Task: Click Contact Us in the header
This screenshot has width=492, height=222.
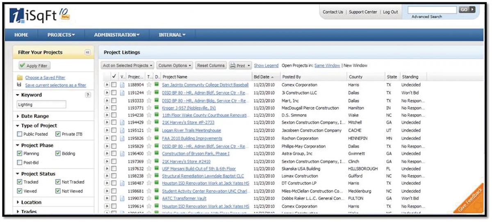Action: pyautogui.click(x=333, y=12)
